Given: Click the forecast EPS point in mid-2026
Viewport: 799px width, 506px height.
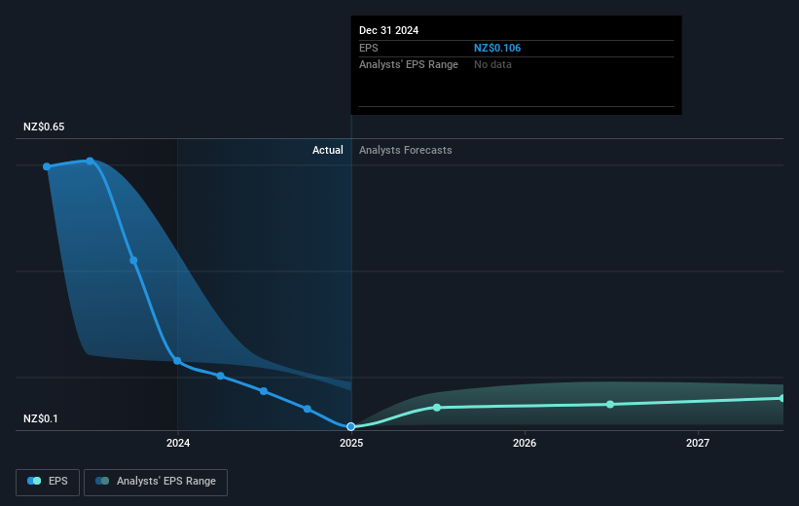Looking at the screenshot, I should pos(610,405).
